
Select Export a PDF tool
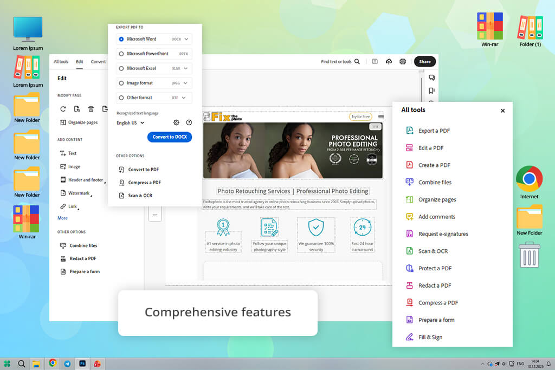pos(428,131)
